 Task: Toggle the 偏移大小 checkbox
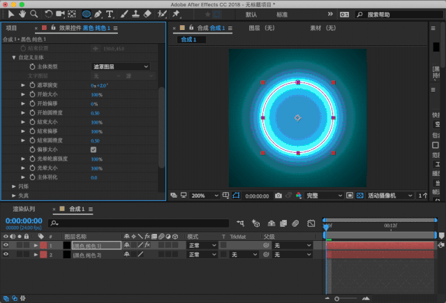coord(94,149)
